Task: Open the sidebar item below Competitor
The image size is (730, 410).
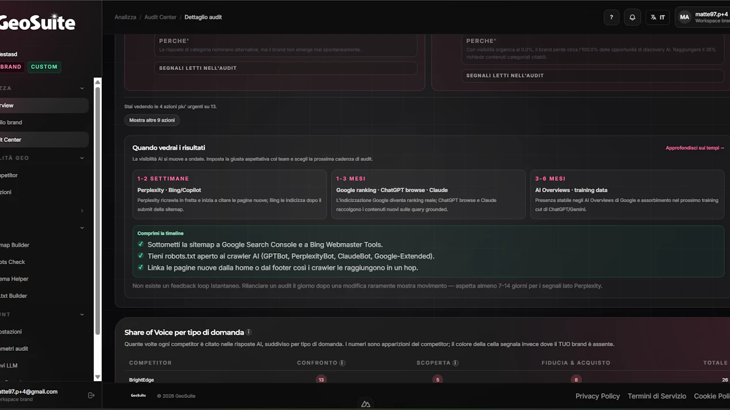Action: 43,192
